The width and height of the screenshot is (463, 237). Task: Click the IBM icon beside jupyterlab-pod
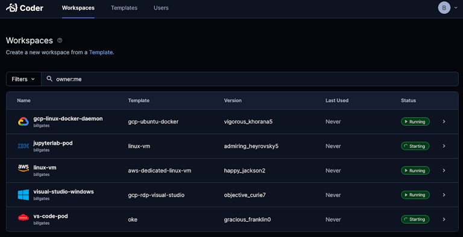click(24, 146)
